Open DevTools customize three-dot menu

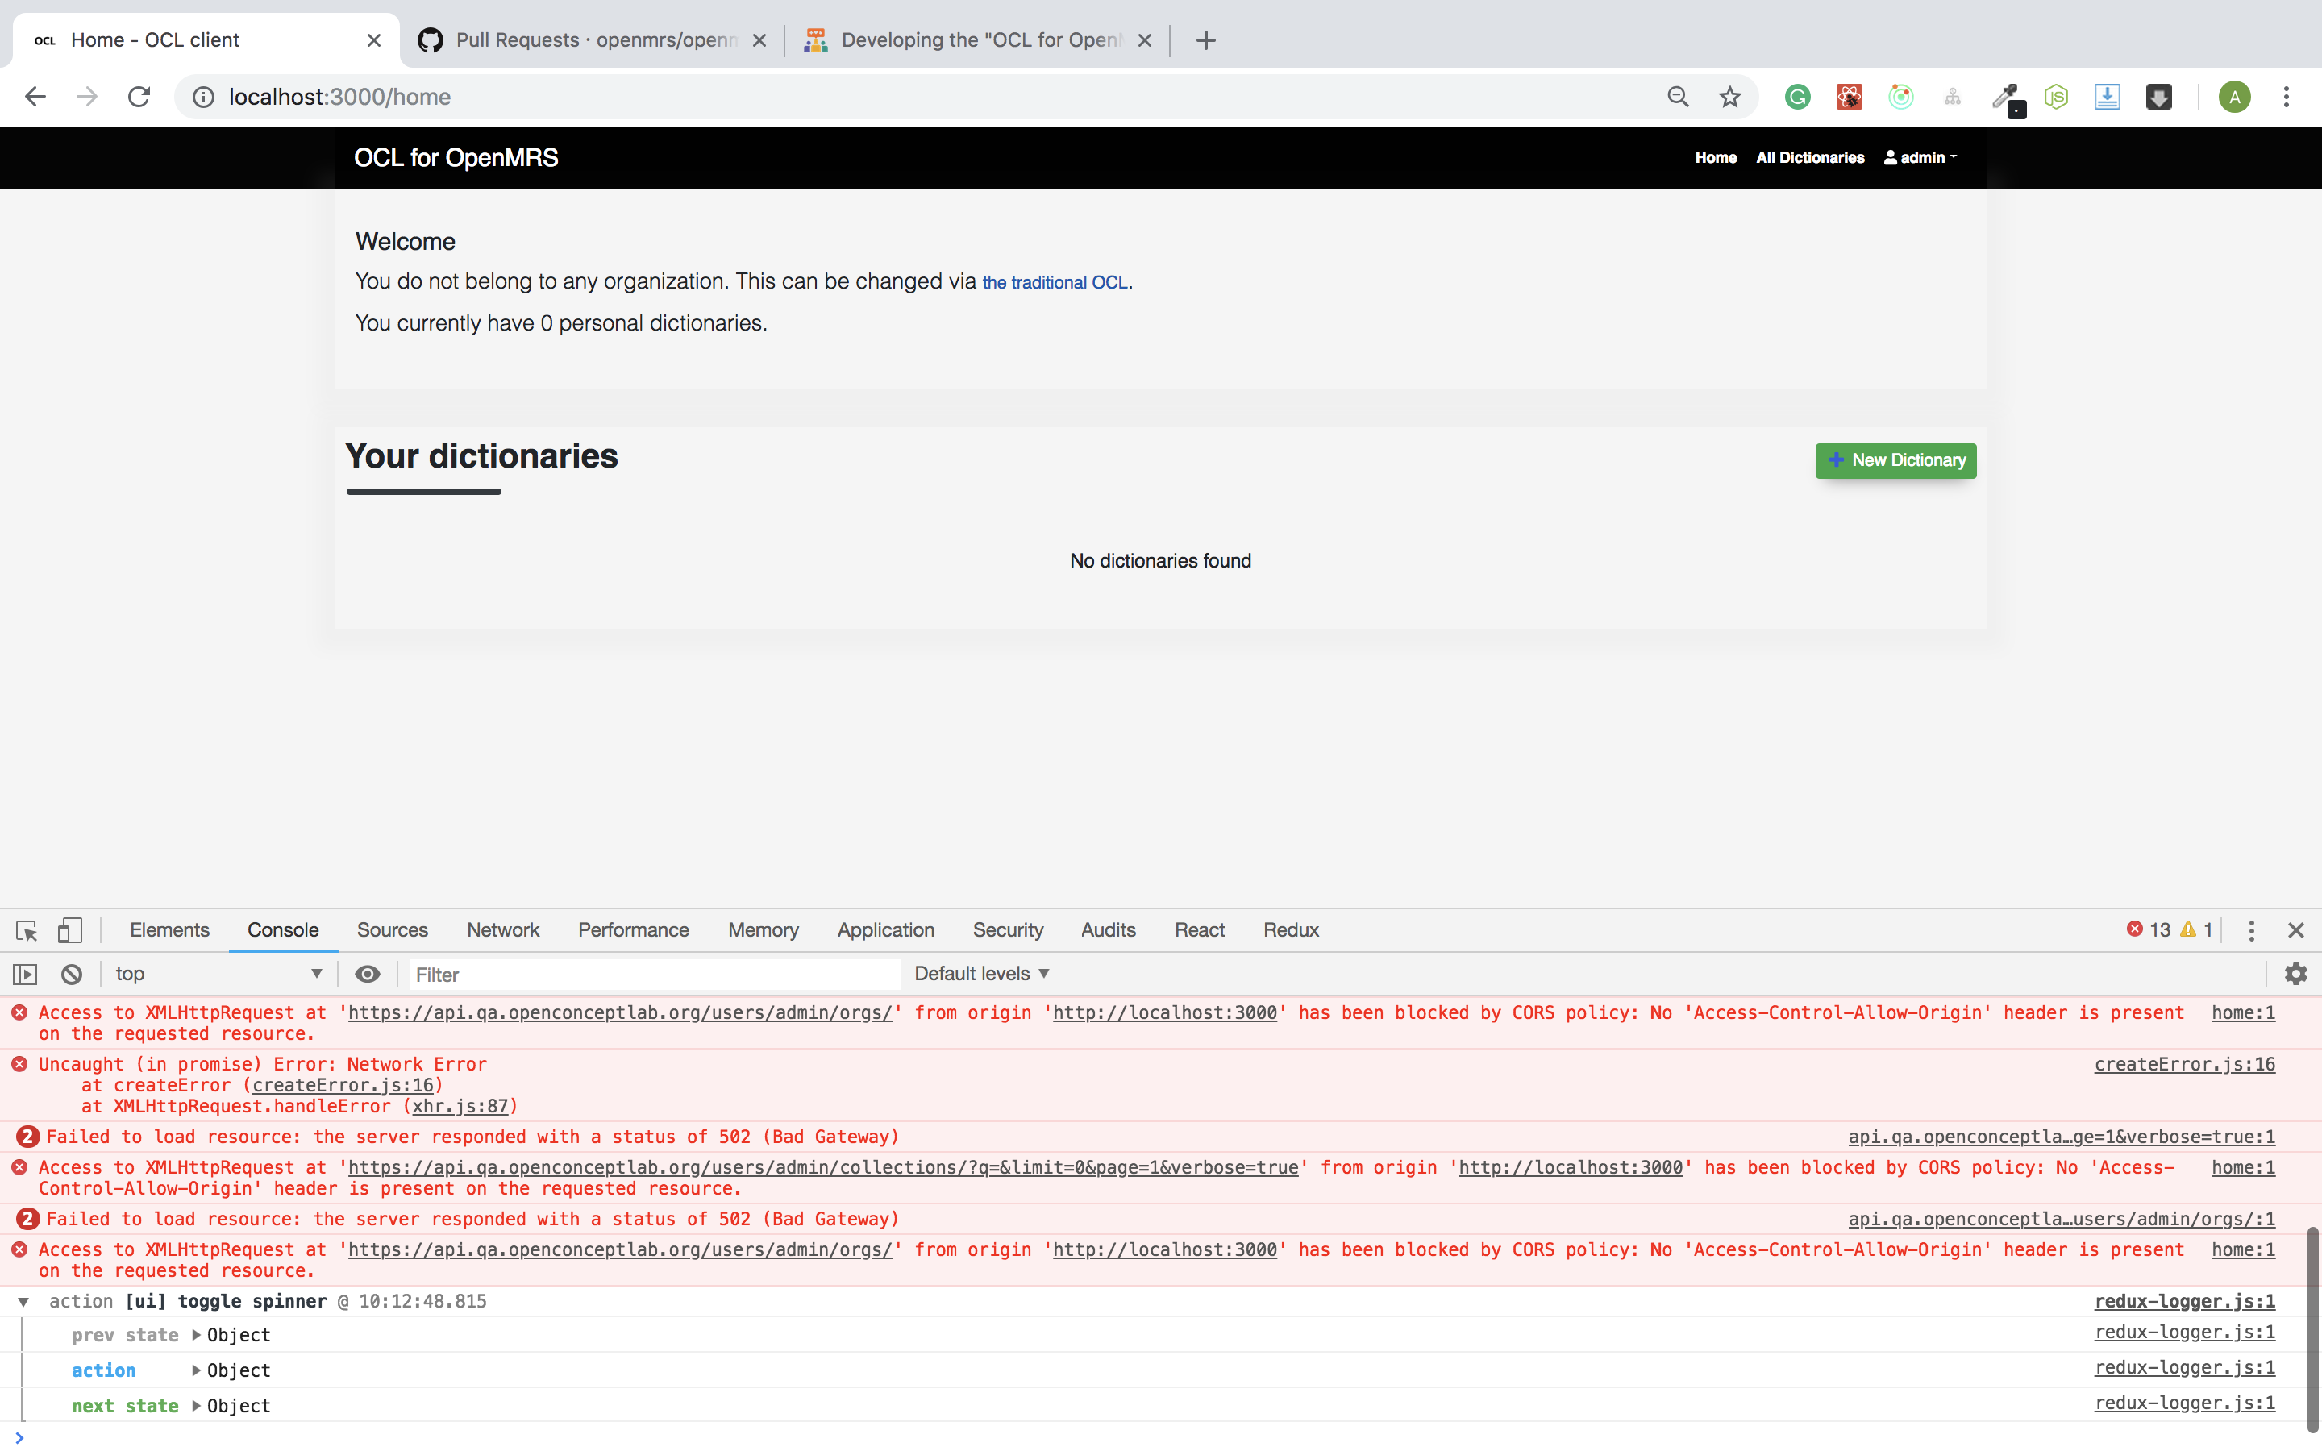(2251, 930)
